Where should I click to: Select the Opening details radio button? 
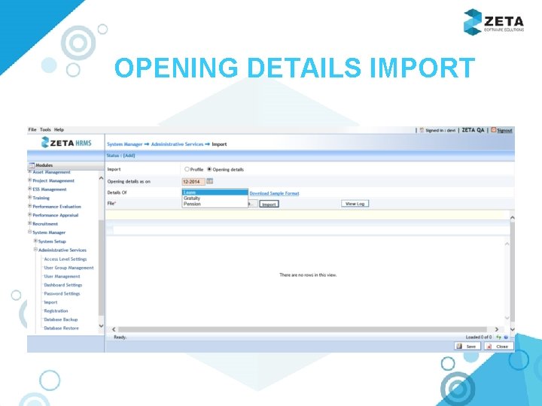tap(209, 169)
